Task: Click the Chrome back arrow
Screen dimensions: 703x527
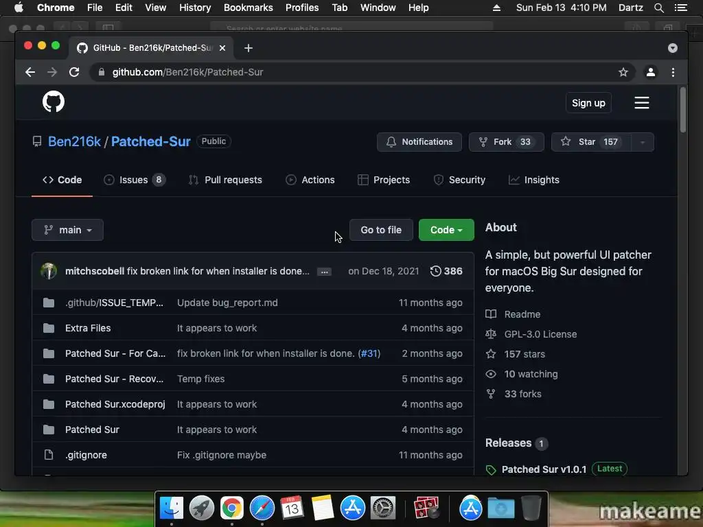Action: [x=30, y=72]
